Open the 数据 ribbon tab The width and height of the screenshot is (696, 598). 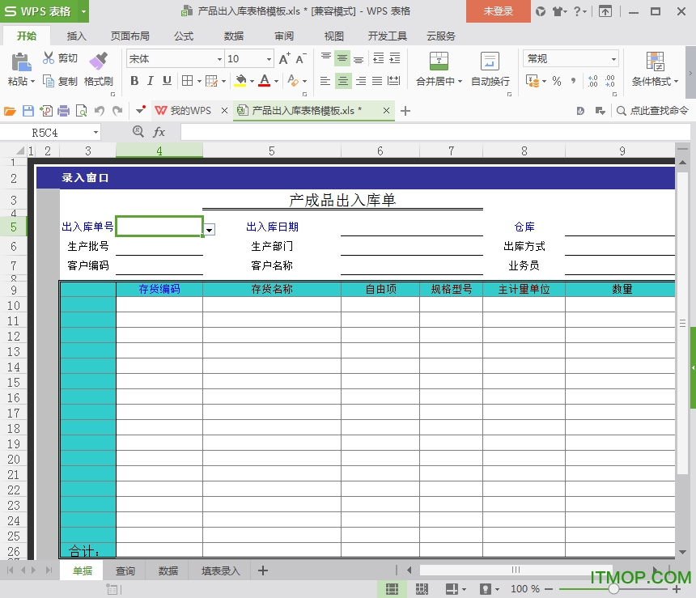point(233,36)
